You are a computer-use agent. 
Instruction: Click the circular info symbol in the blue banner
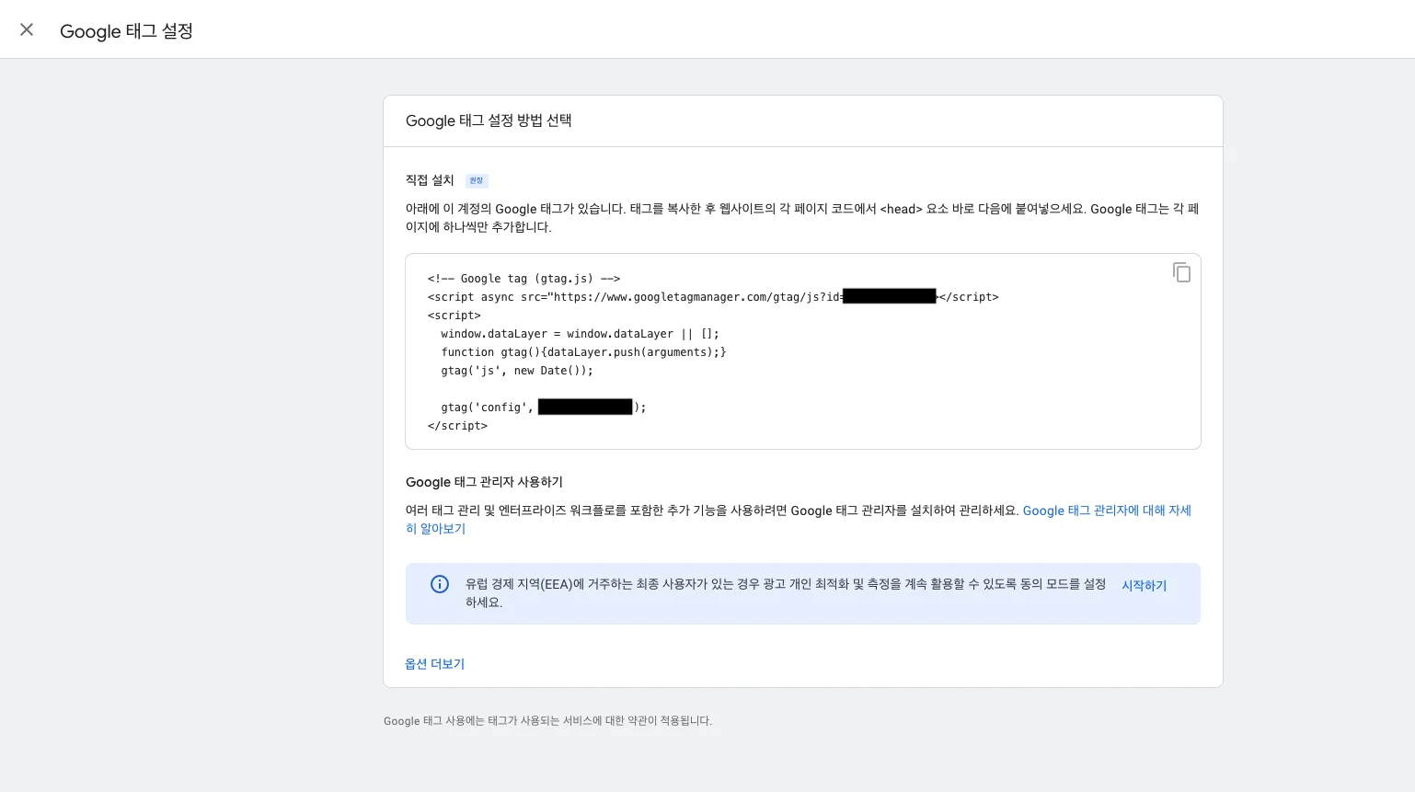[440, 584]
